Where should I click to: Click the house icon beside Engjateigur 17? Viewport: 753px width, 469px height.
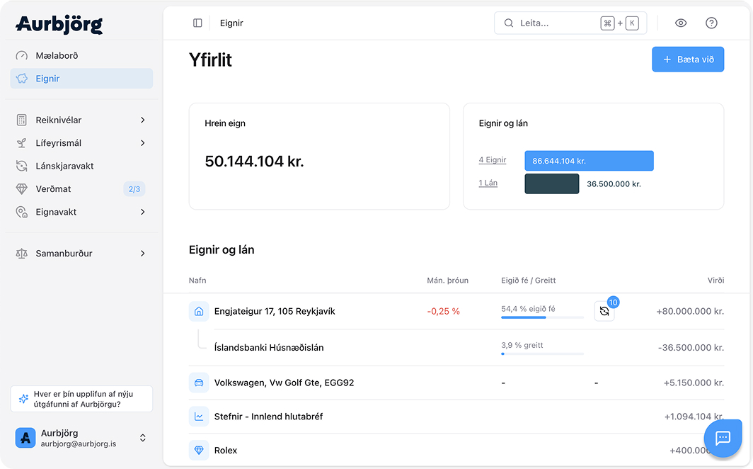coord(199,312)
